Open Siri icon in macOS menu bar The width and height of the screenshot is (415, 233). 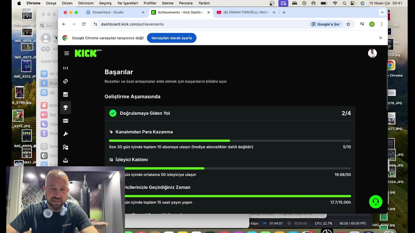click(362, 3)
